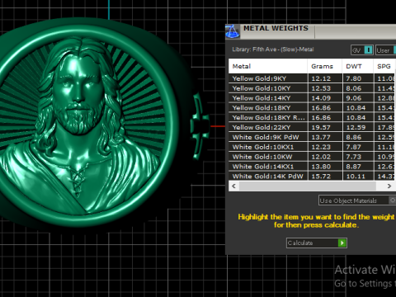Click the Calculate button
Screen dimensions: 396x297
pyautogui.click(x=316, y=243)
